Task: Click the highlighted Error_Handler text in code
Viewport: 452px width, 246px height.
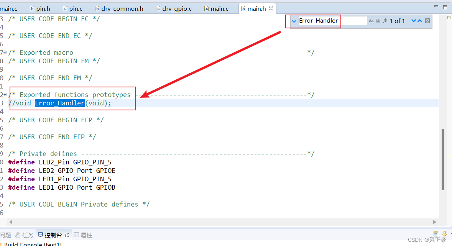Action: 60,103
